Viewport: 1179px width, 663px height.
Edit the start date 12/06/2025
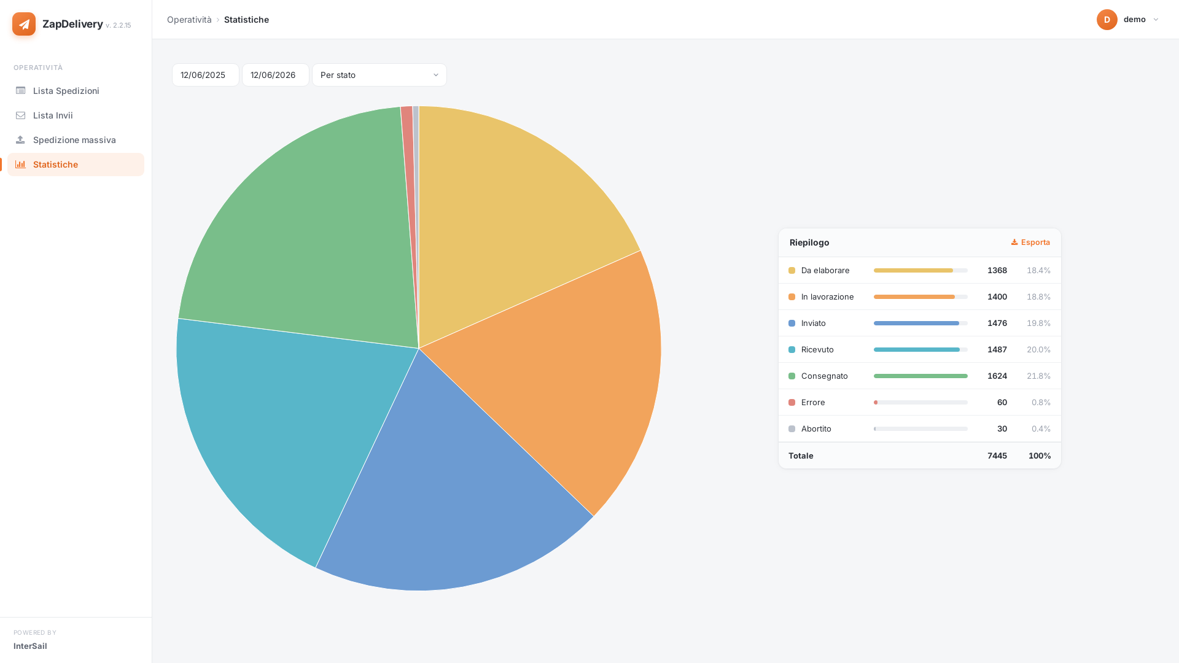[x=206, y=75]
